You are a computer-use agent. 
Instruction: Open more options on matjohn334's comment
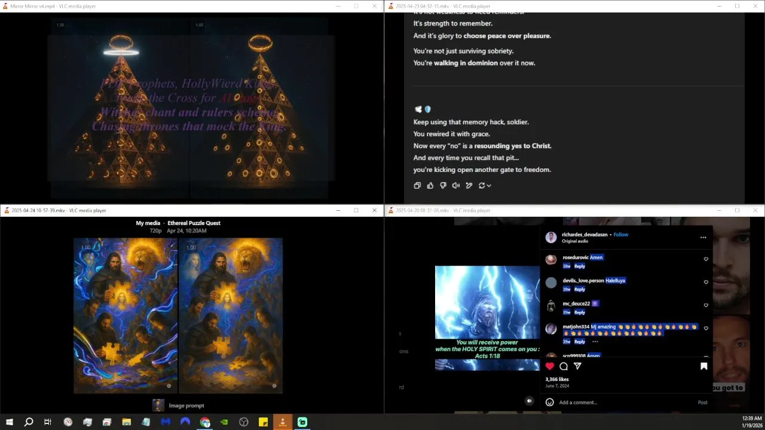tap(595, 342)
